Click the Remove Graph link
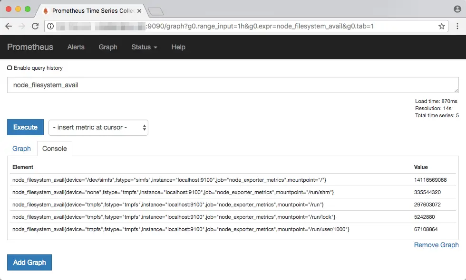 (x=437, y=245)
